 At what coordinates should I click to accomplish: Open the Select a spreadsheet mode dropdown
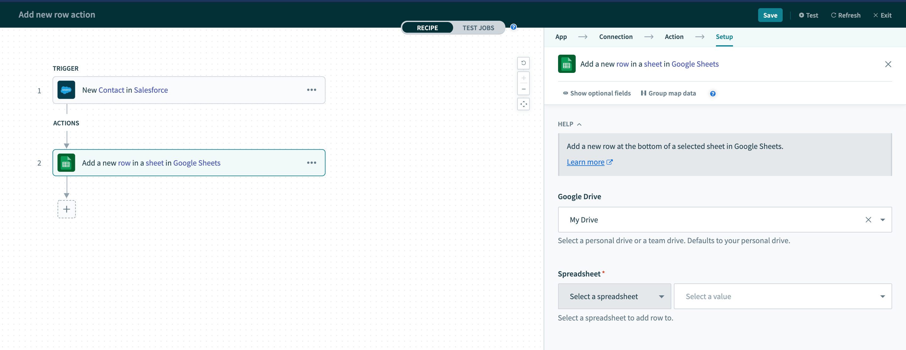[614, 296]
